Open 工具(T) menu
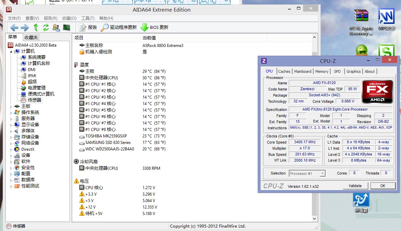 [88, 18]
